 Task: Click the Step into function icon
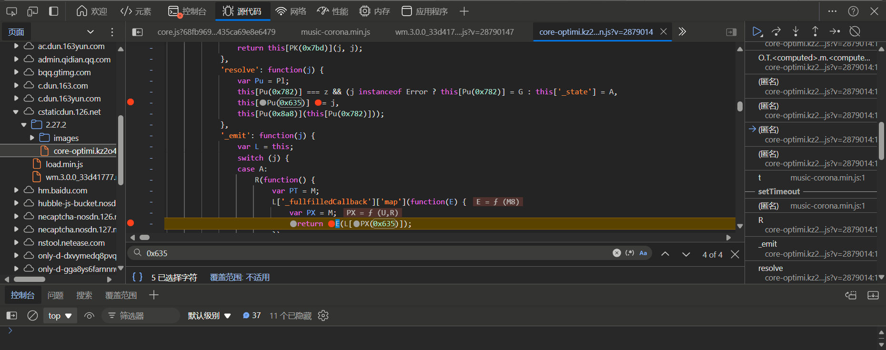(x=795, y=31)
